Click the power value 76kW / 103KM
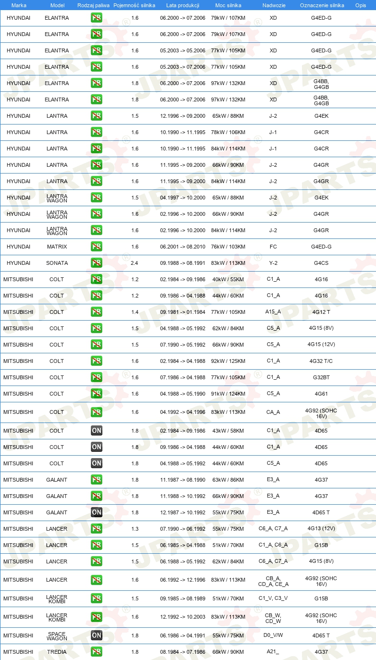The image size is (376, 660). [228, 247]
